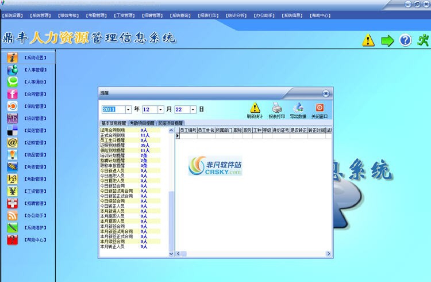Open 合同管理 pink 'f' icon

pyautogui.click(x=13, y=94)
